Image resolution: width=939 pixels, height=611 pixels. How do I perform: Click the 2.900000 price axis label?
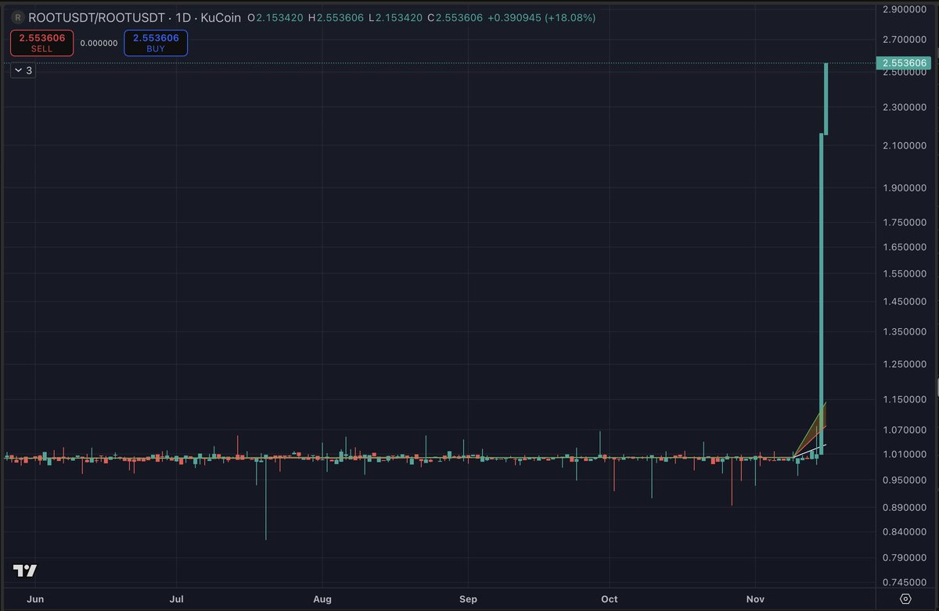click(x=905, y=9)
